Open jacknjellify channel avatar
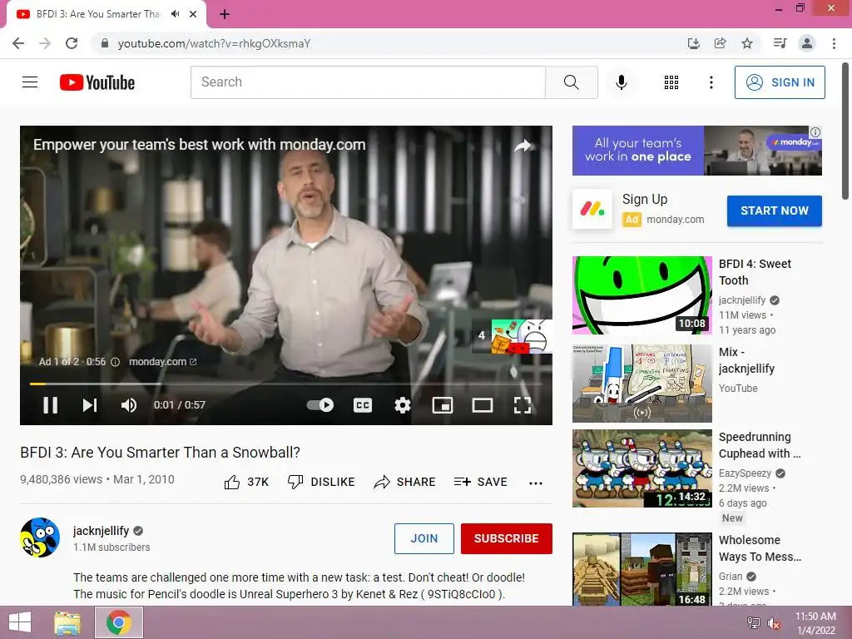This screenshot has width=852, height=639. [x=40, y=537]
